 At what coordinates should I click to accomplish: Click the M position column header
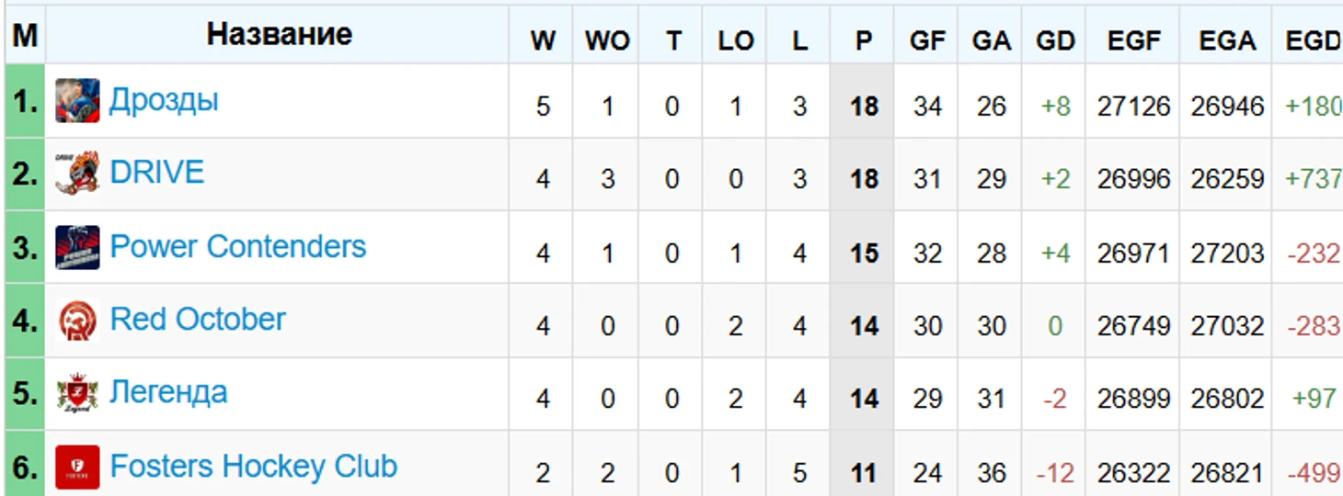tap(25, 35)
